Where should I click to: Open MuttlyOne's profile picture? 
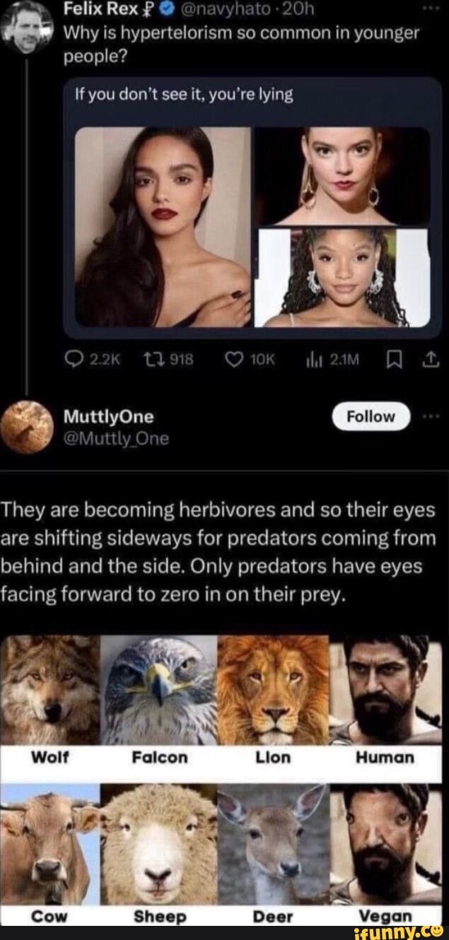pyautogui.click(x=26, y=427)
